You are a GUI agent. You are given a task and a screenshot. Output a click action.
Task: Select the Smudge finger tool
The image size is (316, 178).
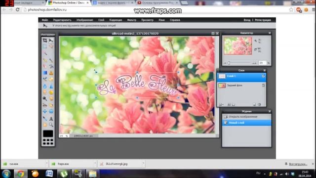(x=45, y=92)
